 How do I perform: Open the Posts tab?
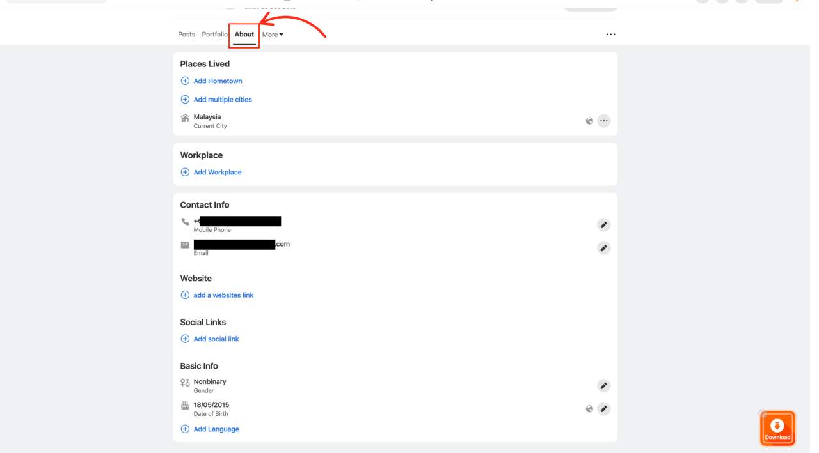pyautogui.click(x=186, y=35)
